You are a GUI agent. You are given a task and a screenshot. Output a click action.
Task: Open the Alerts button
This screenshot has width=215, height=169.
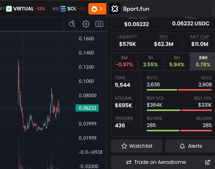click(190, 146)
